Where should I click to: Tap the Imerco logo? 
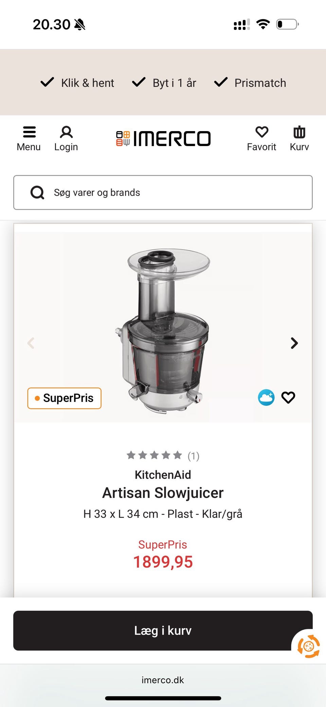(x=163, y=139)
